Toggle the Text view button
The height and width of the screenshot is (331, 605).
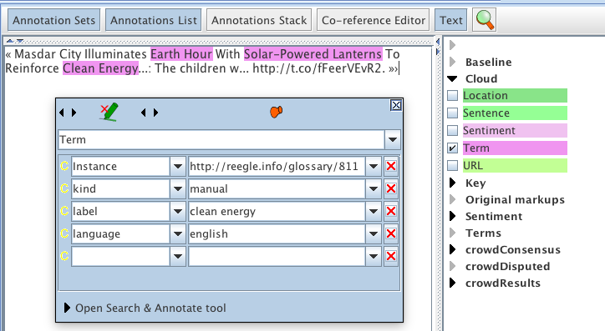click(450, 20)
